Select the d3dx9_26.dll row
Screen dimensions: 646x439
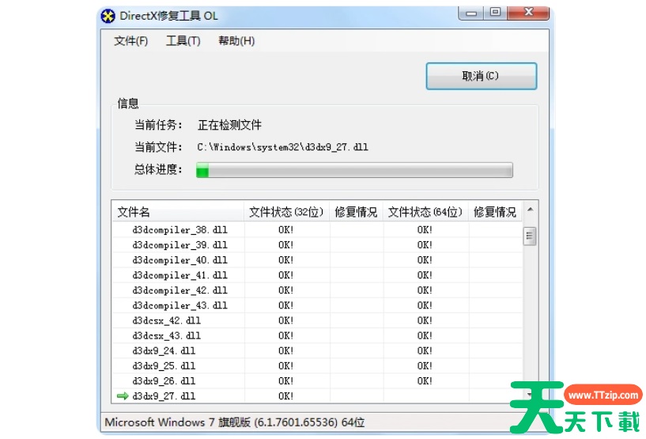[317, 381]
